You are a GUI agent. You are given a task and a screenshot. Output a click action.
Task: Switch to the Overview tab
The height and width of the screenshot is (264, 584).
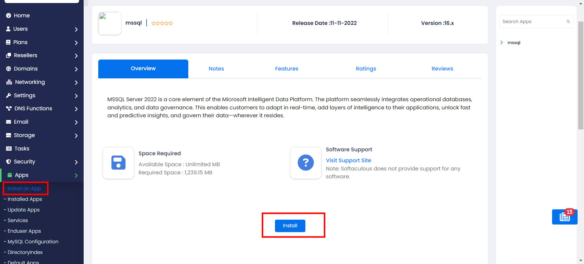point(143,69)
